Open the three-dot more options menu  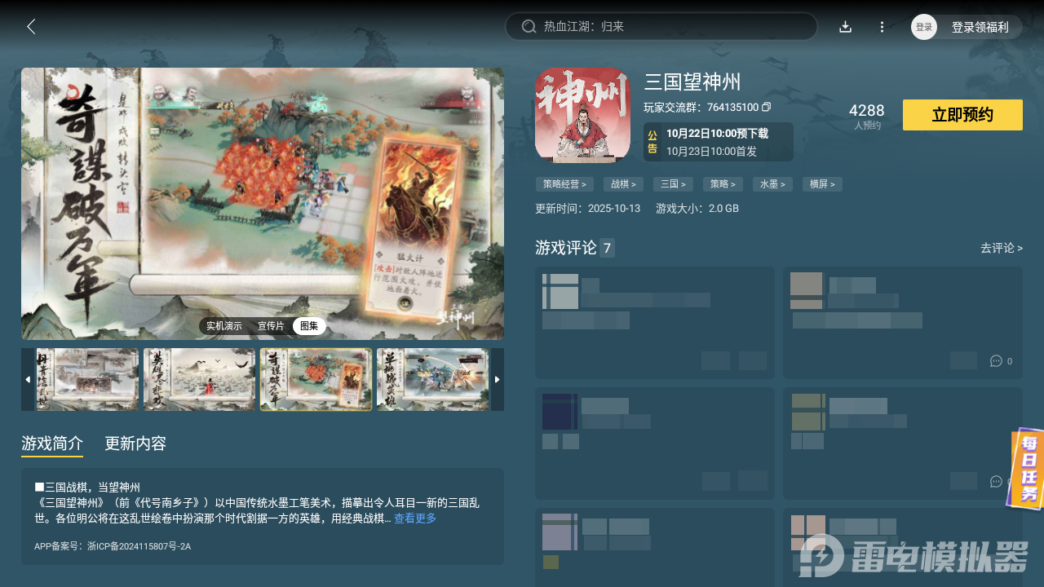point(882,26)
